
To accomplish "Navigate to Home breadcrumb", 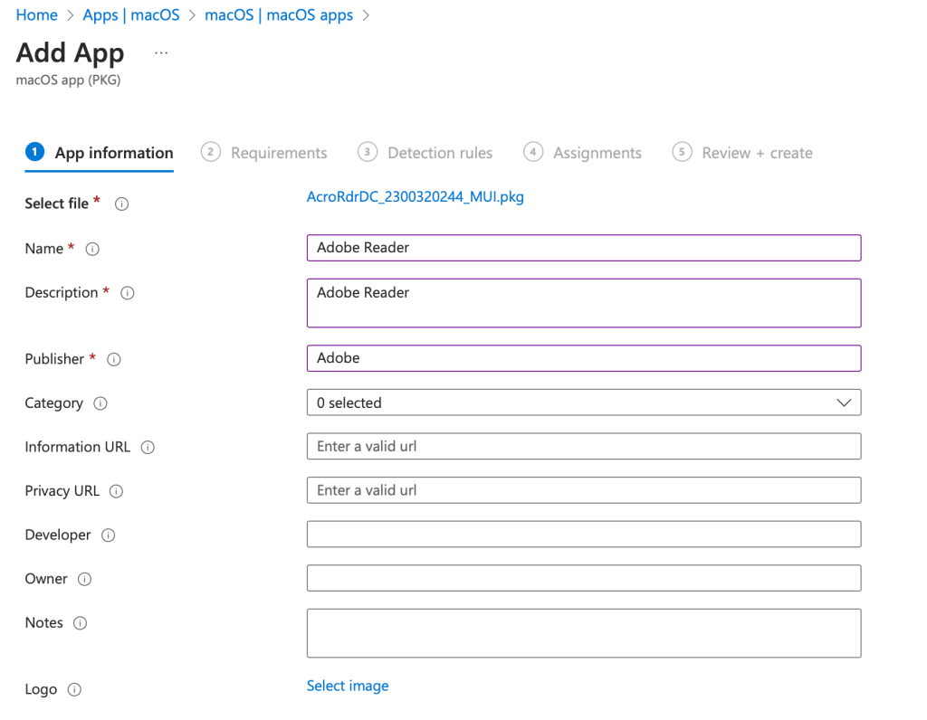I will coord(36,15).
